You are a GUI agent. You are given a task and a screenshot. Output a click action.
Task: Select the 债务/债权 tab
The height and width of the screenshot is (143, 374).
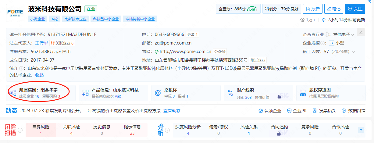[219, 130]
